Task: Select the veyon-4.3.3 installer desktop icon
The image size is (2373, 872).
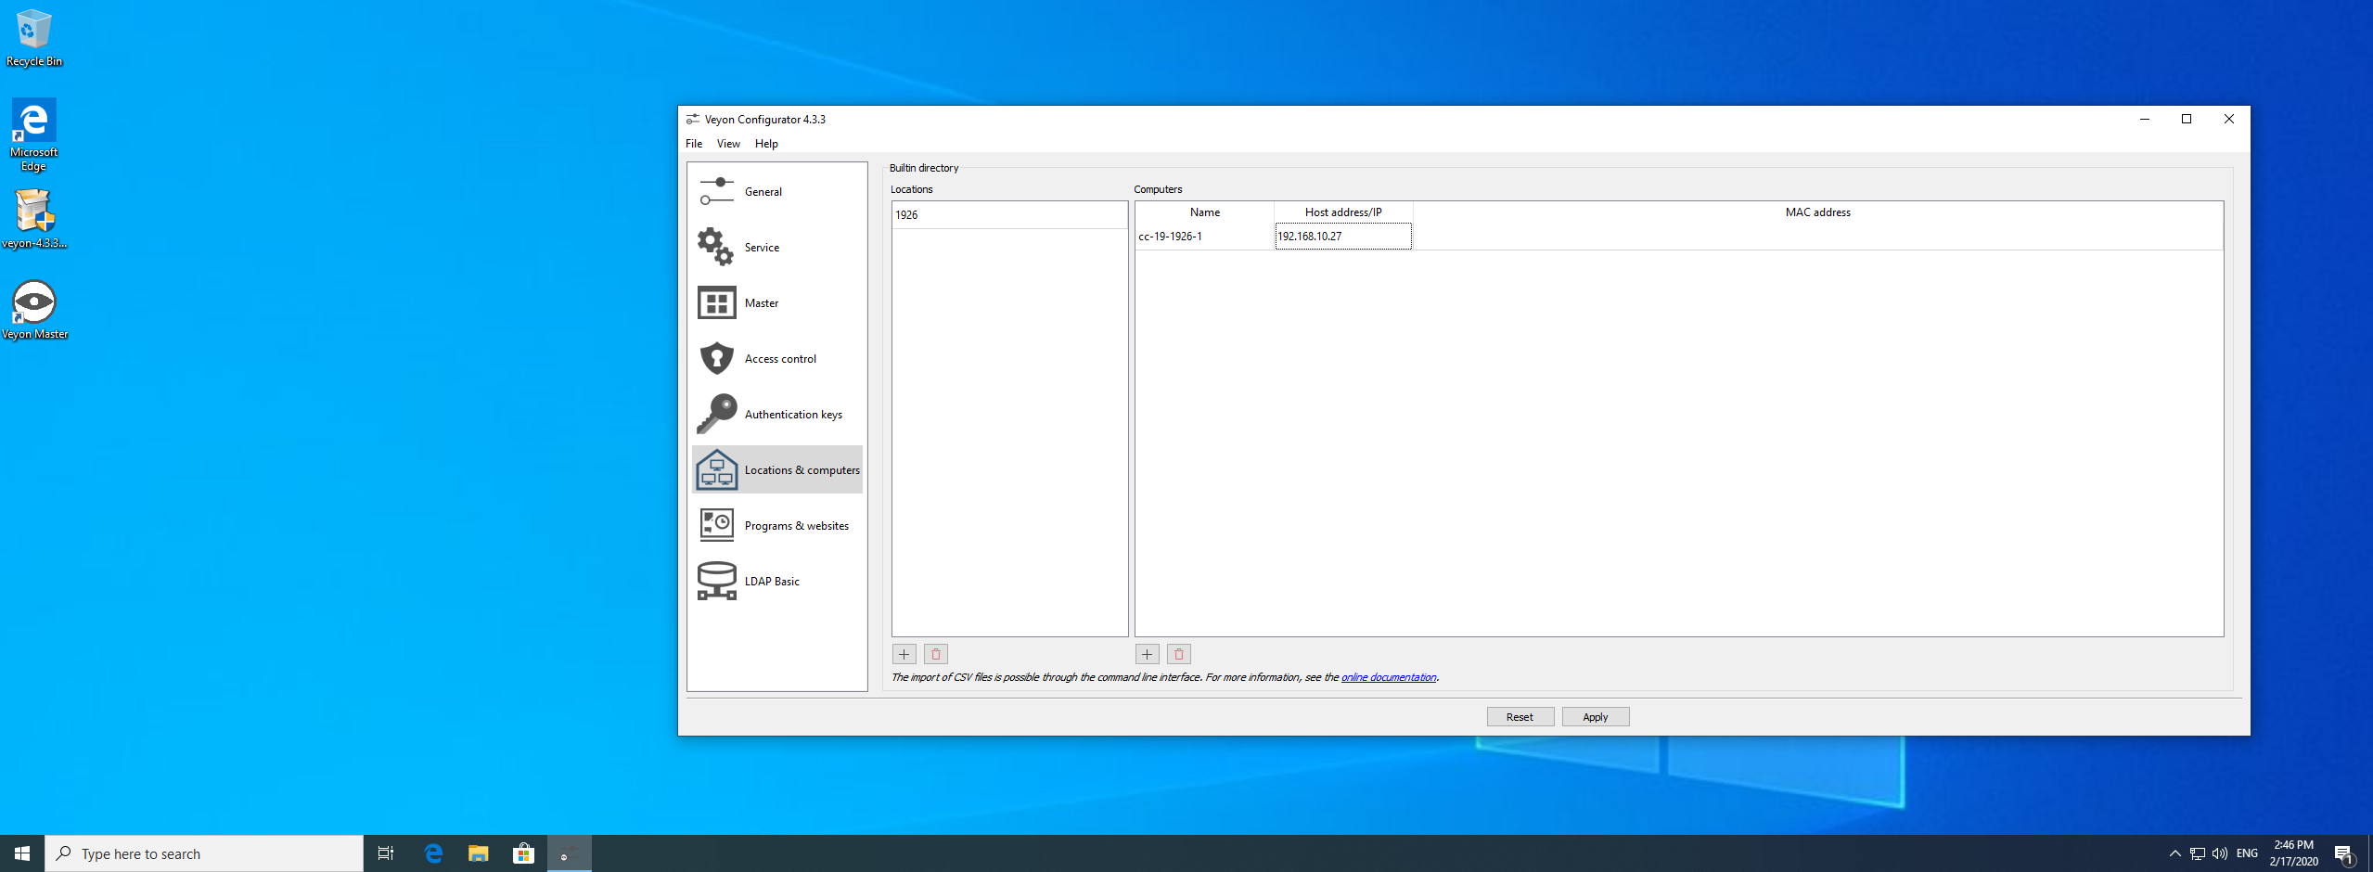Action: pos(34,219)
